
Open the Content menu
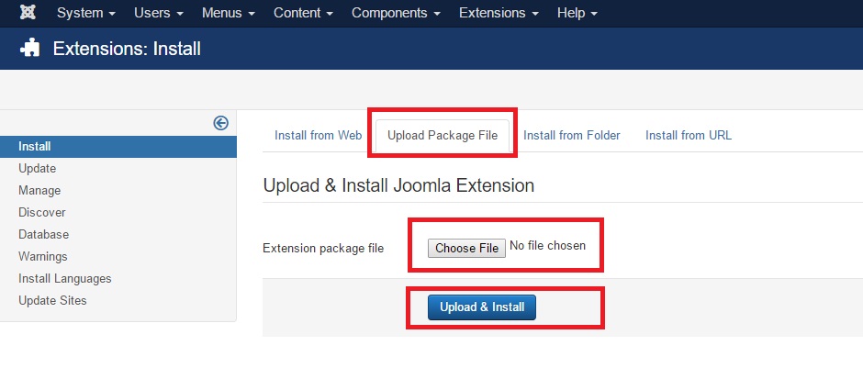[303, 13]
